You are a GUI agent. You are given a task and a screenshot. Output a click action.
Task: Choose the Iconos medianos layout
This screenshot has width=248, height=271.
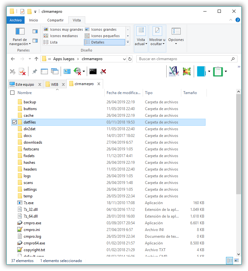[x=61, y=36]
